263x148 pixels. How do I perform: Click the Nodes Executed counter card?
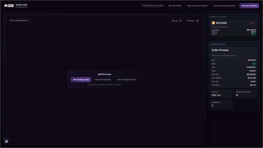(x=246, y=94)
